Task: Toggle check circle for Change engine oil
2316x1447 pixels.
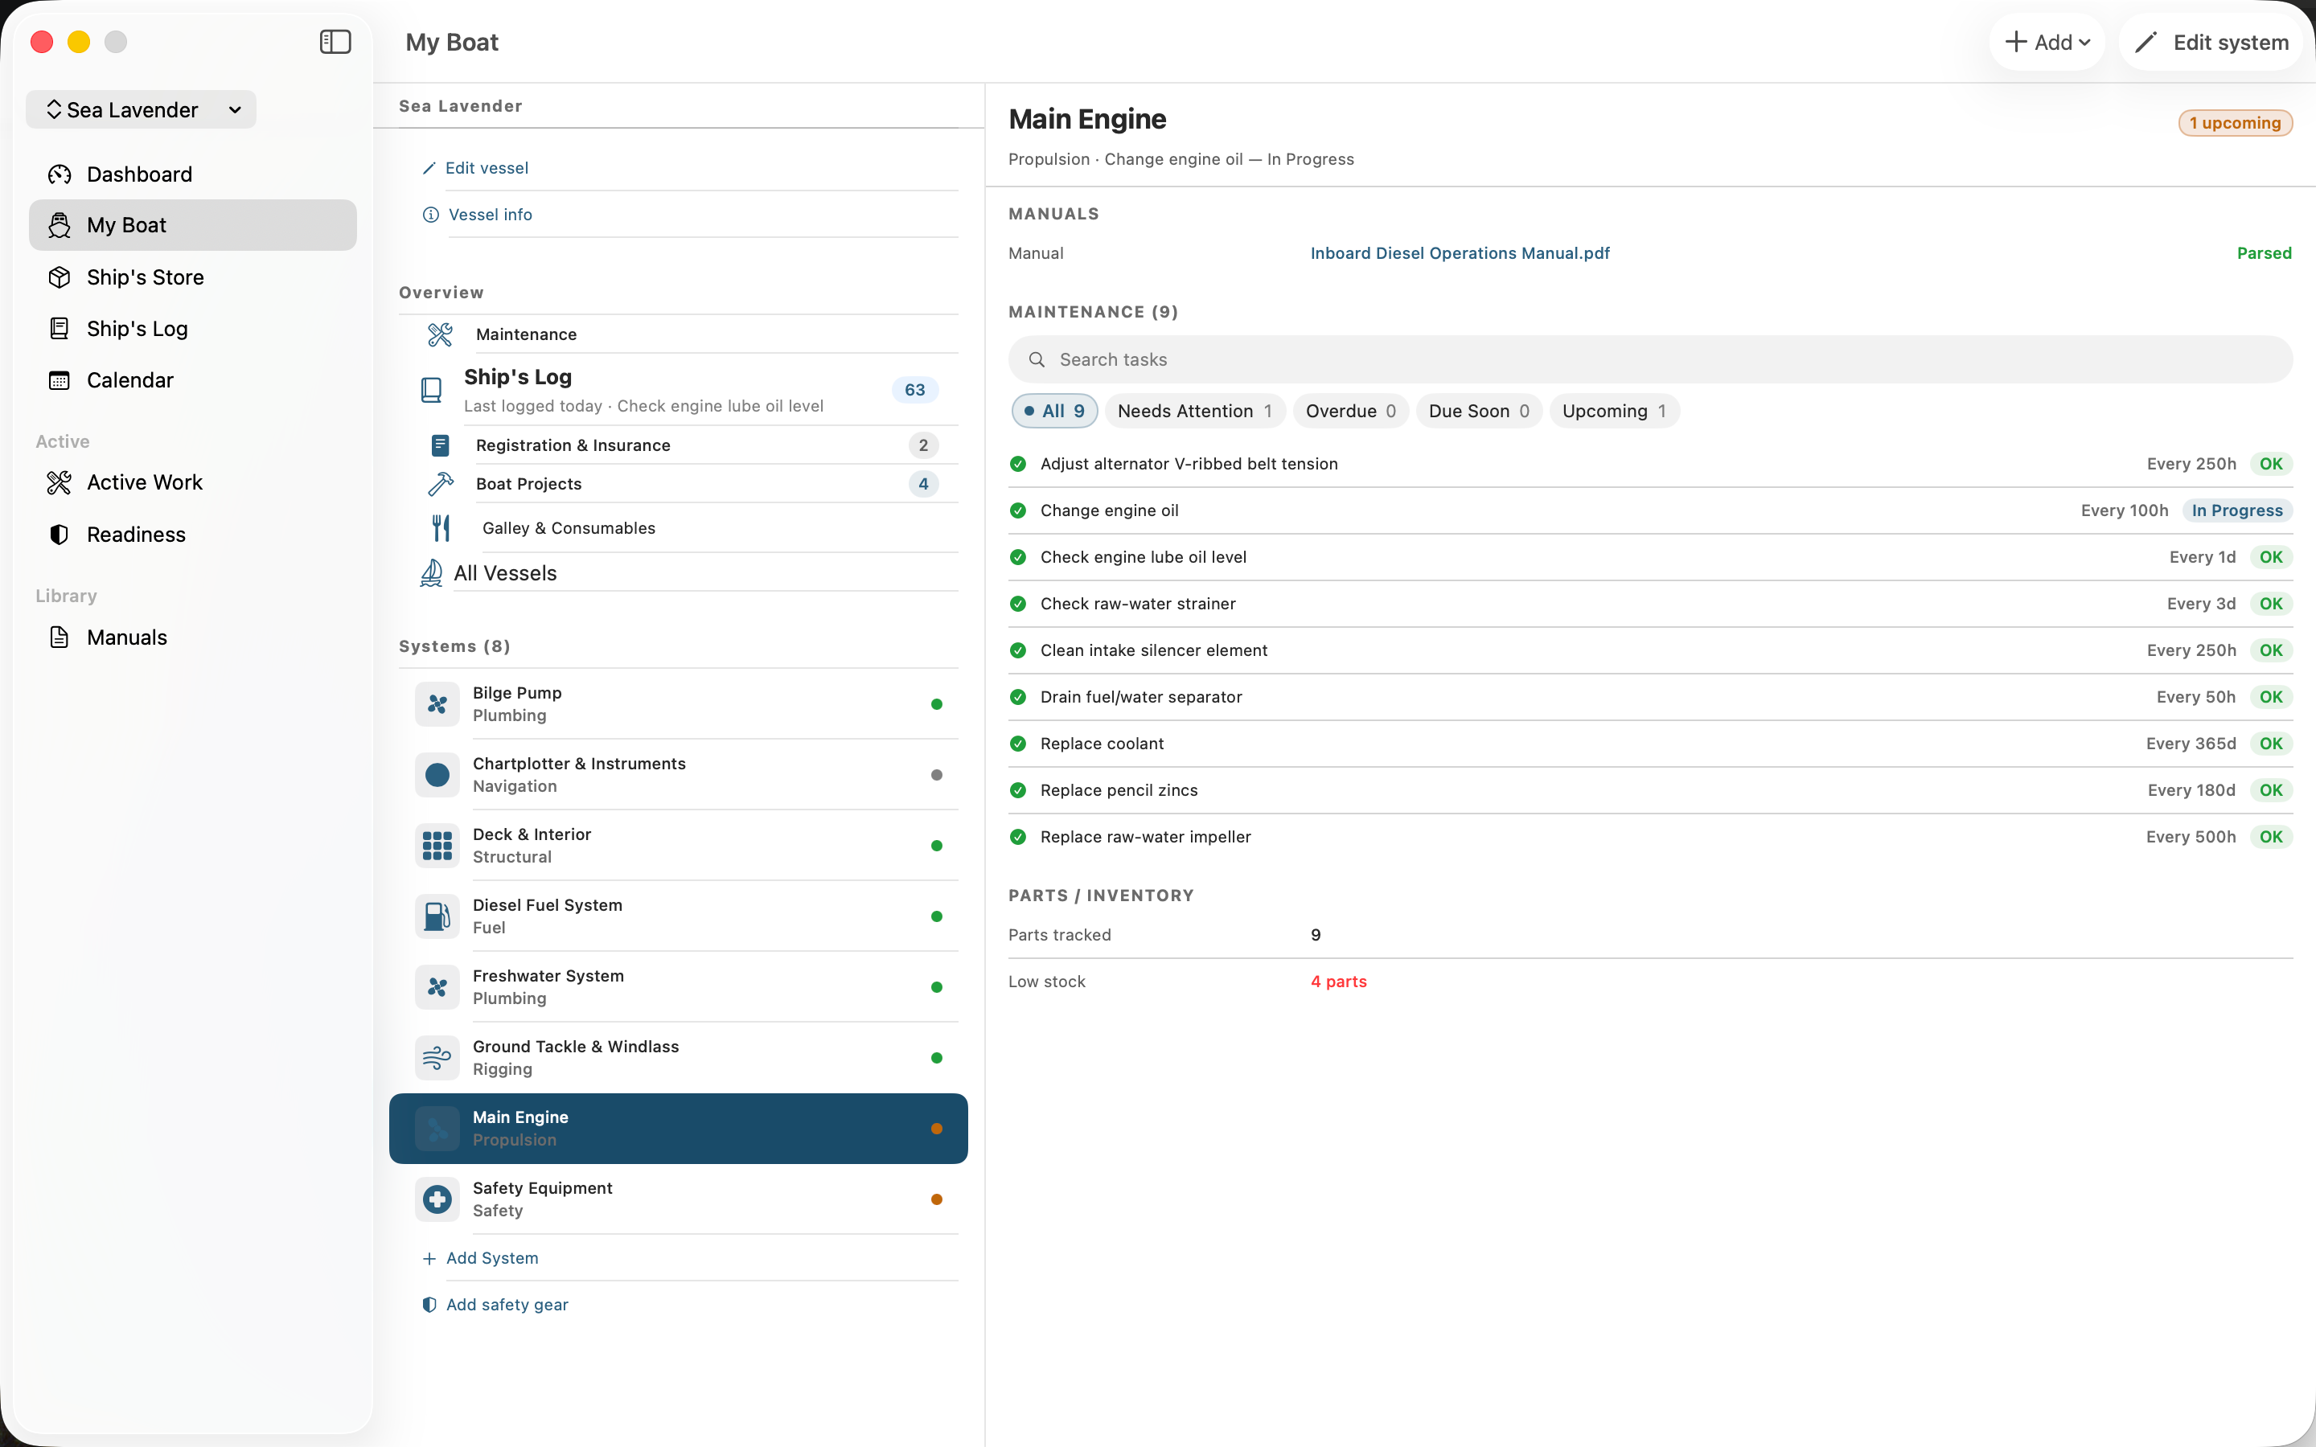Action: coord(1018,510)
